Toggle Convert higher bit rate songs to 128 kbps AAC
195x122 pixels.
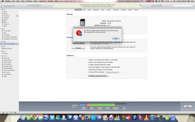point(89,67)
